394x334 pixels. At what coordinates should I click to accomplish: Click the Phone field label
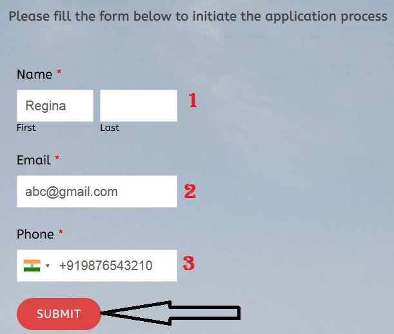click(x=35, y=234)
